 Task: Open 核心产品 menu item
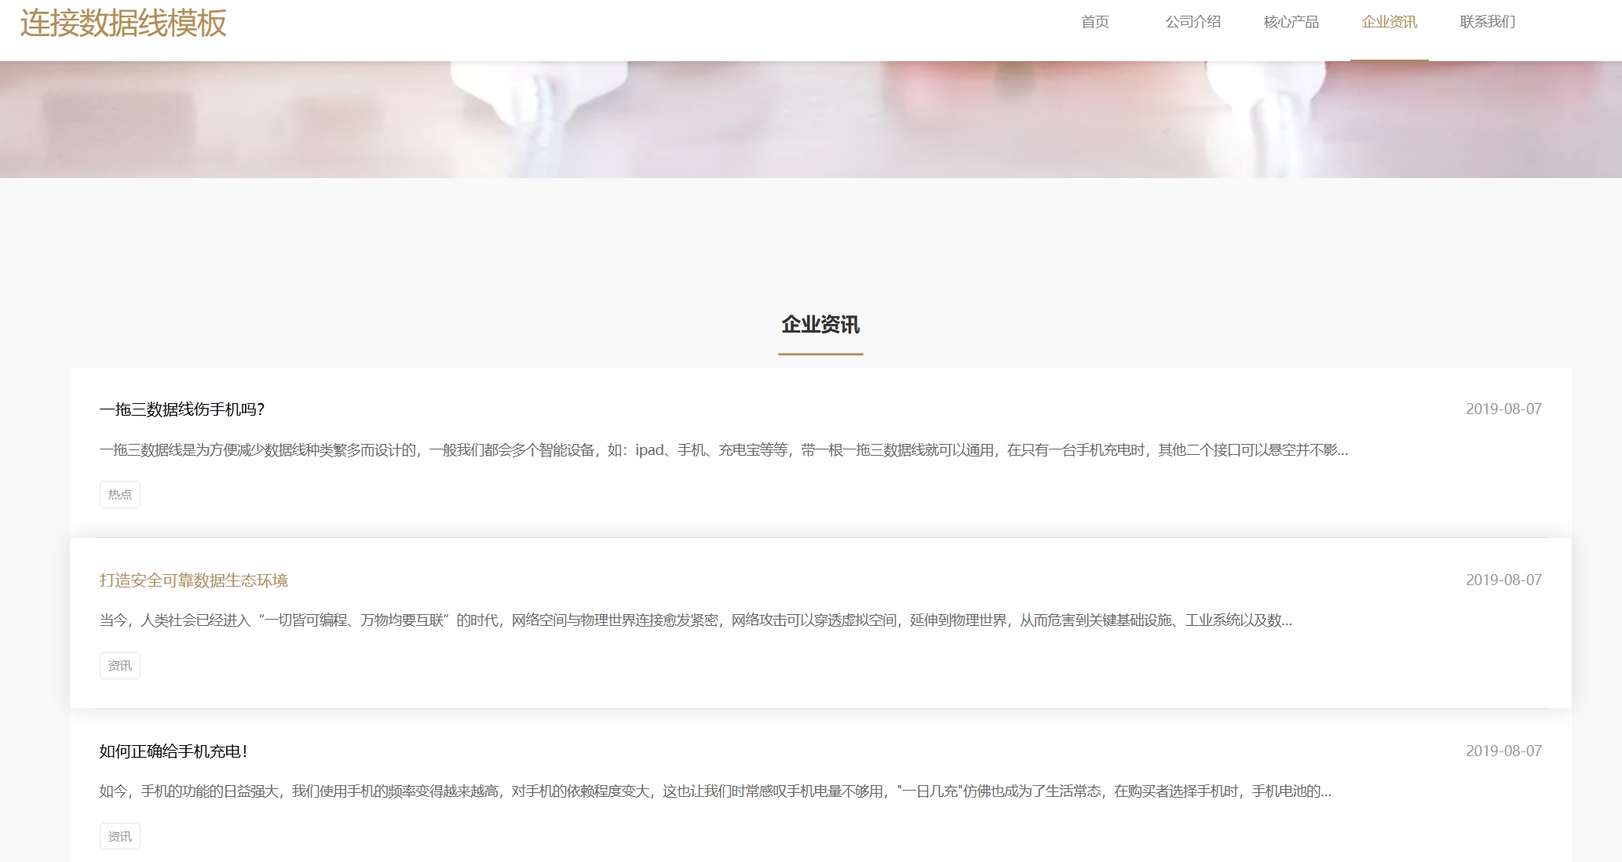[x=1291, y=22]
